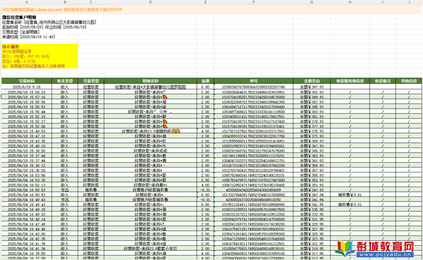Click balance cell 余额¥351.93
Image resolution: width=423 pixels, height=260 pixels.
(312, 185)
